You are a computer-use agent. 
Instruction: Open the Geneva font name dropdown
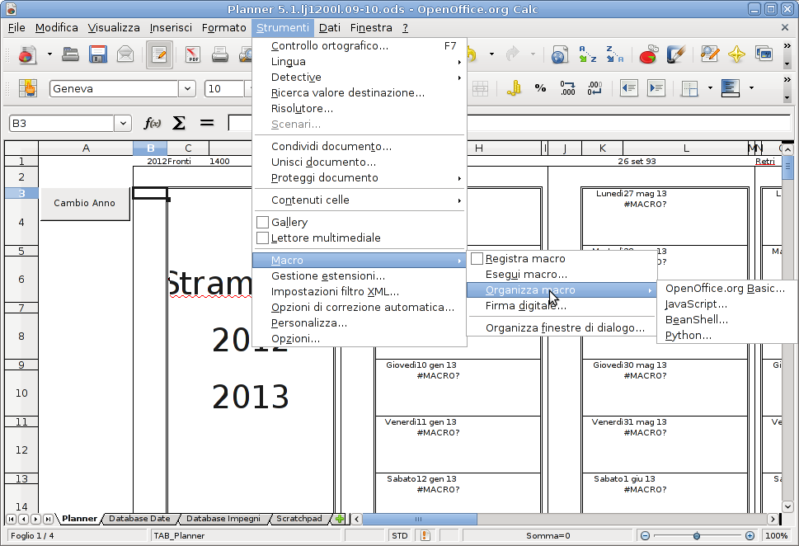click(x=187, y=89)
